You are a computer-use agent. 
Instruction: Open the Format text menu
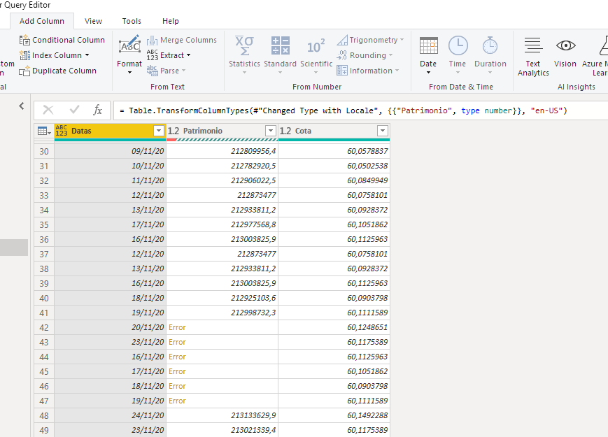[x=129, y=55]
